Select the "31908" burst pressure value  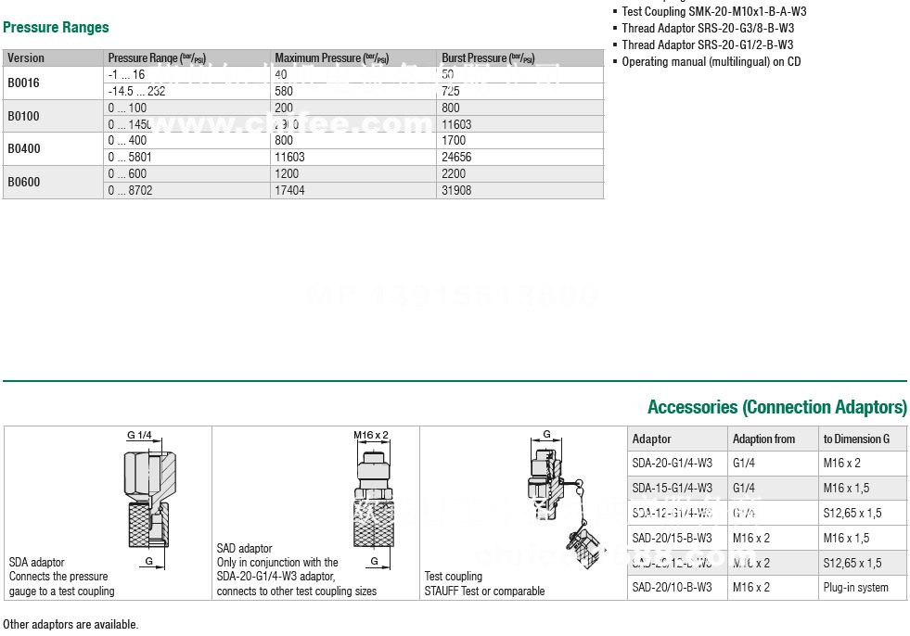[x=456, y=190]
